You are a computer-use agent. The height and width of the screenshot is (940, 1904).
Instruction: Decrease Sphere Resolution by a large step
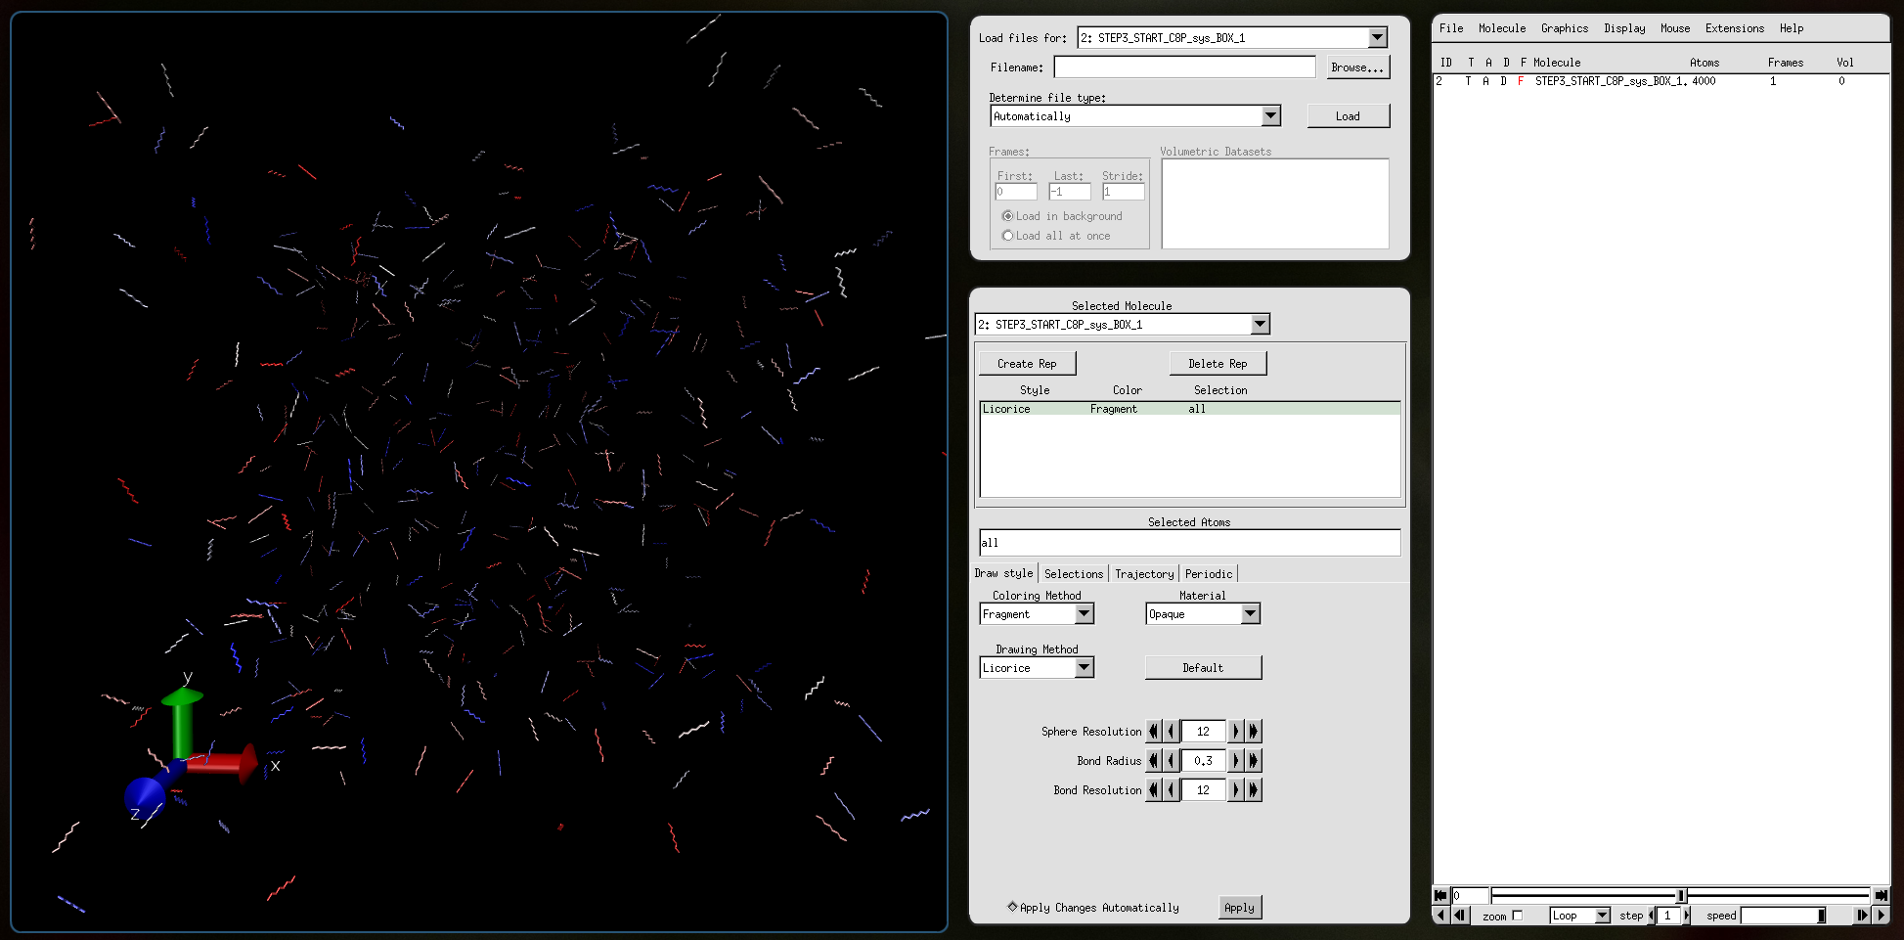click(x=1153, y=731)
